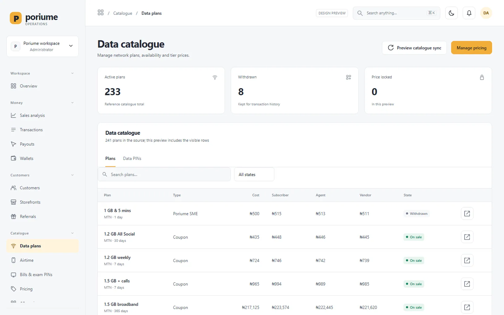Viewport: 504px width, 315px height.
Task: Open Airtime catalogue
Action: [43, 260]
